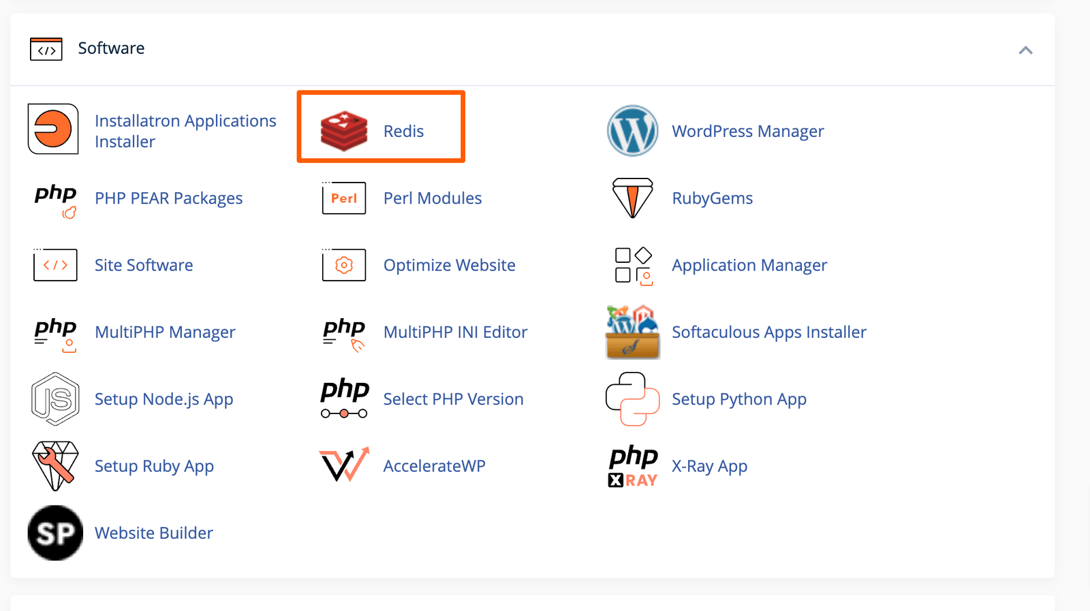Open the Website Builder link
1090x611 pixels.
coord(153,533)
